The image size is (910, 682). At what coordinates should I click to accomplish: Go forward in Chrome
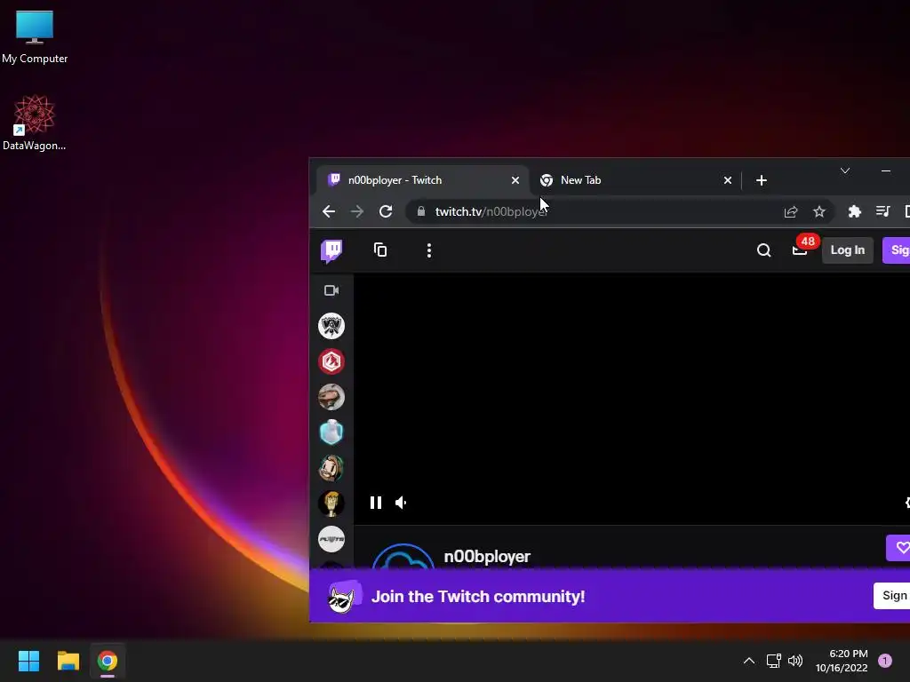[x=357, y=211]
